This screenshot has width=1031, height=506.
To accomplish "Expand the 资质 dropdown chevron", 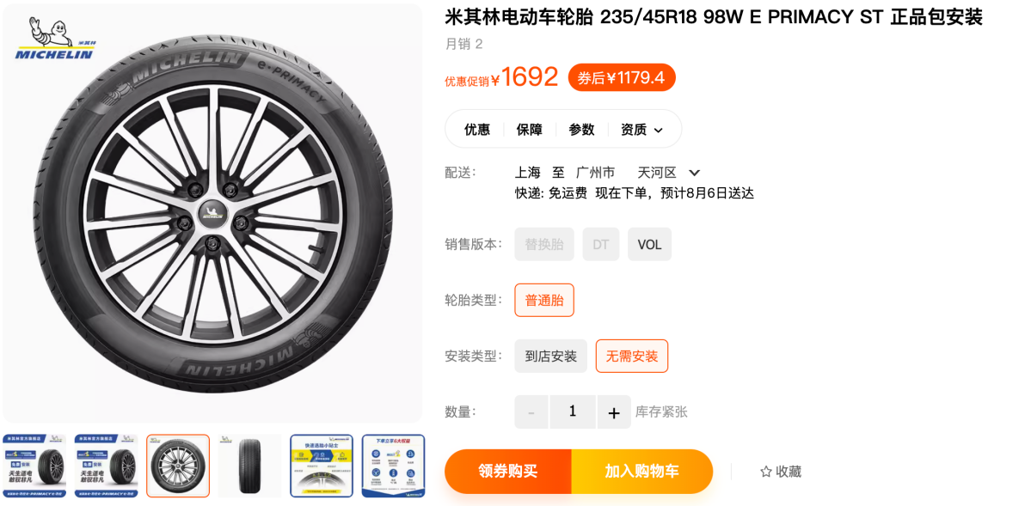I will point(658,130).
